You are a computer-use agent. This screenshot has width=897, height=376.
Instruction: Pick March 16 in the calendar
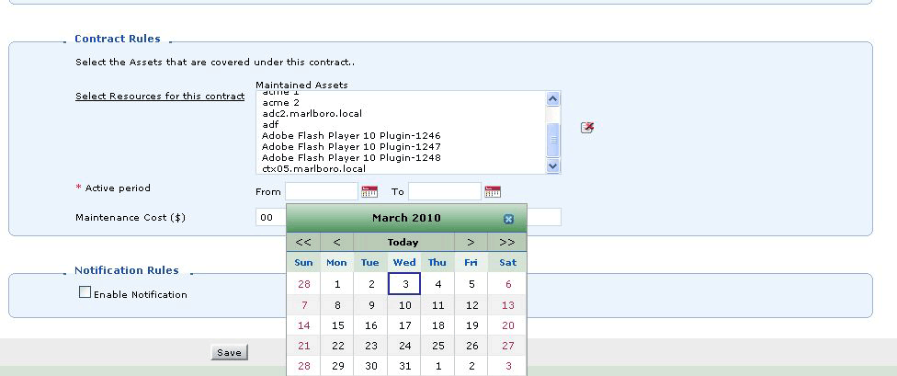click(370, 325)
